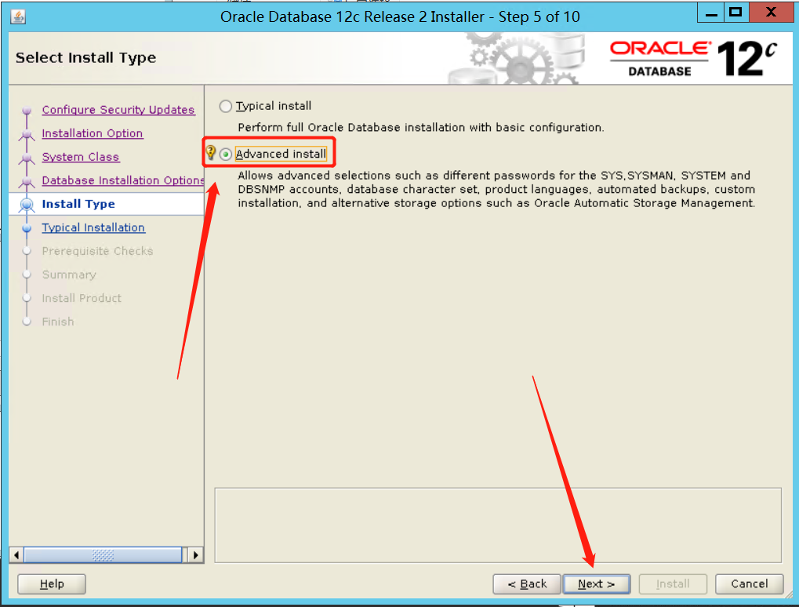Click the Select Install Type heading
This screenshot has height=607, width=799.
tap(85, 57)
